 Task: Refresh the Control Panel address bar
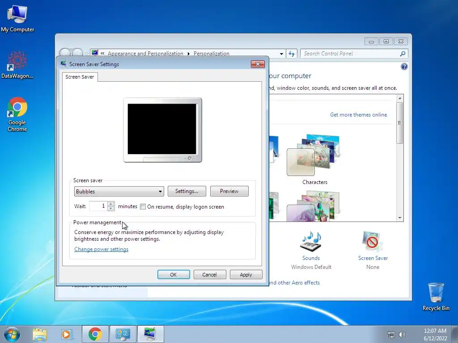pos(292,54)
